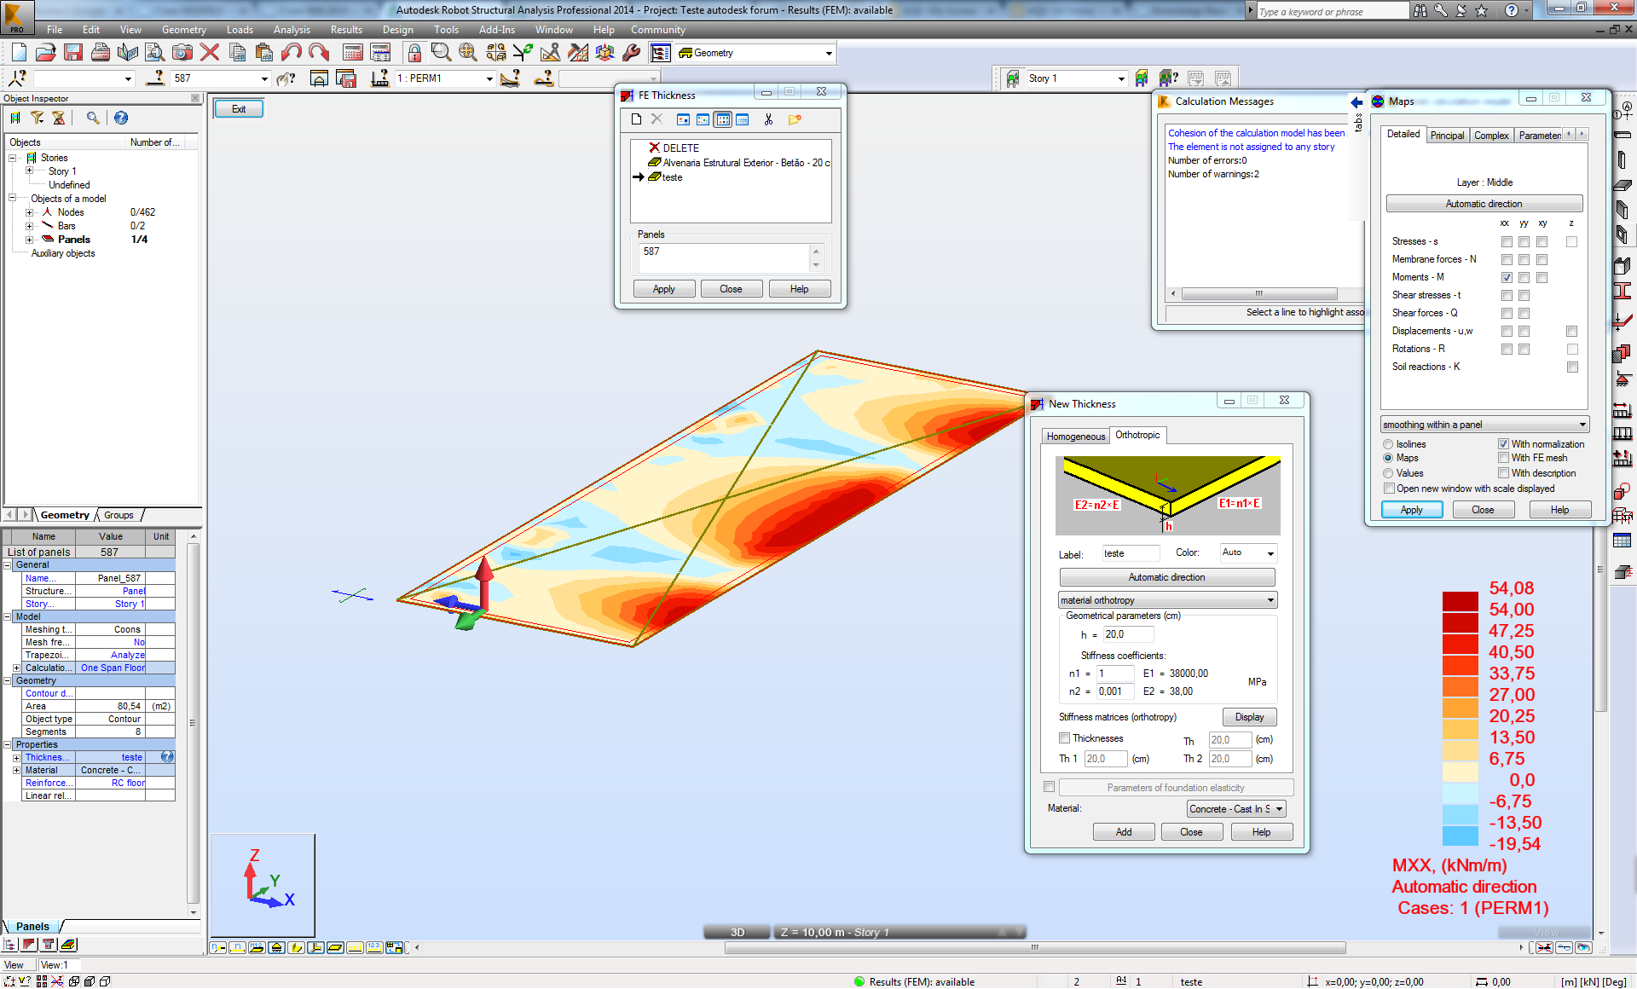Open the smoothing within a panel dropdown
Image resolution: width=1637 pixels, height=989 pixels.
(x=1582, y=425)
